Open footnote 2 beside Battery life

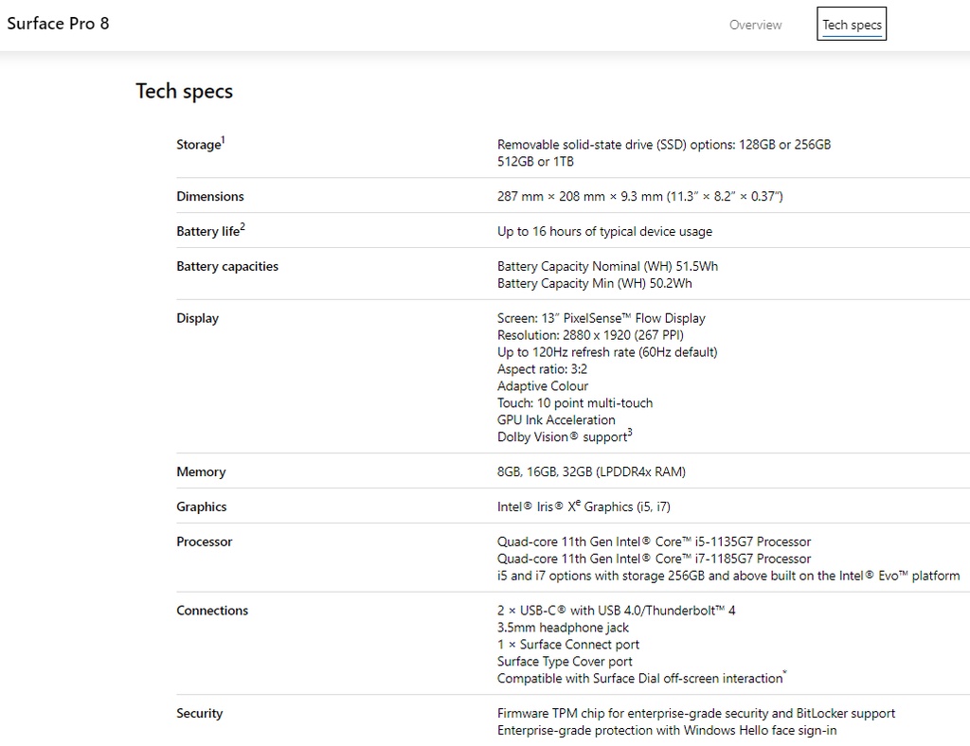(242, 226)
